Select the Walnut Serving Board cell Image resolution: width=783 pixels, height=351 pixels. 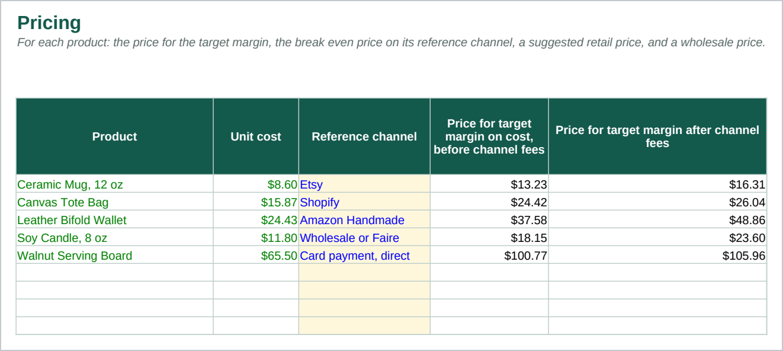pos(114,255)
